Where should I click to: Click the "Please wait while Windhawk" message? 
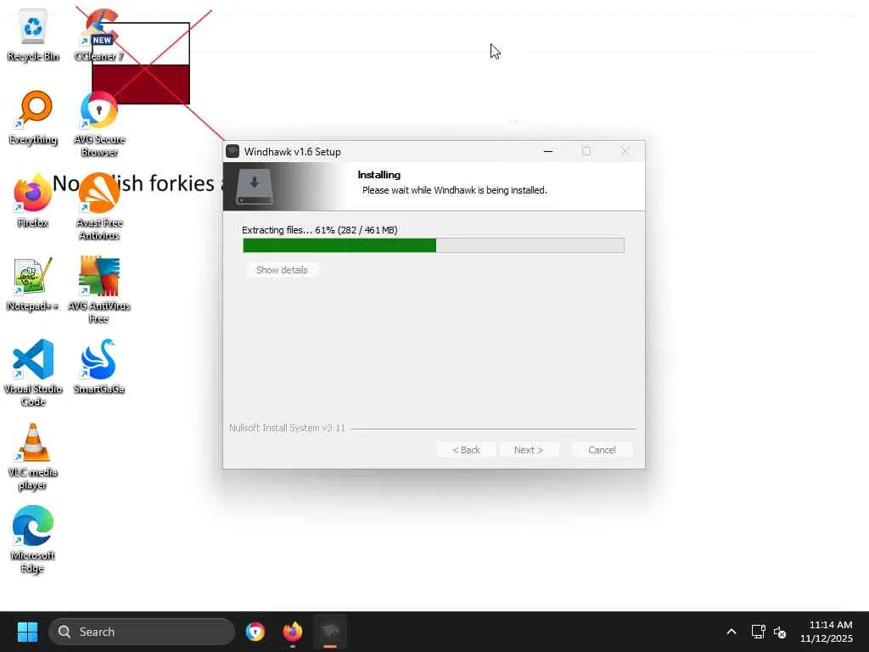(x=455, y=190)
